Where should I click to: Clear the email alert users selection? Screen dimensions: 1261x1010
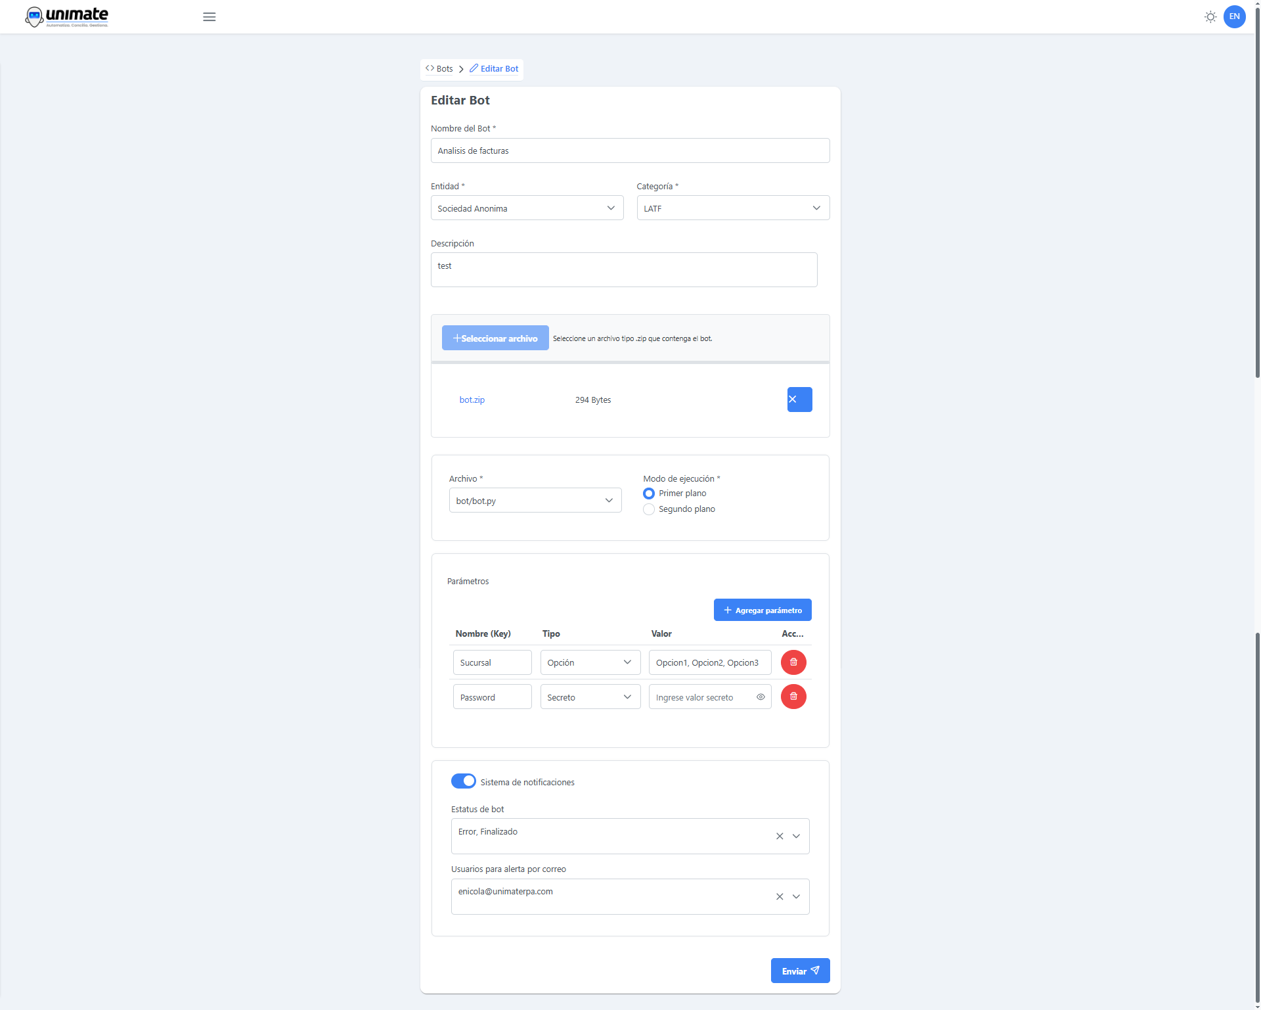(780, 897)
